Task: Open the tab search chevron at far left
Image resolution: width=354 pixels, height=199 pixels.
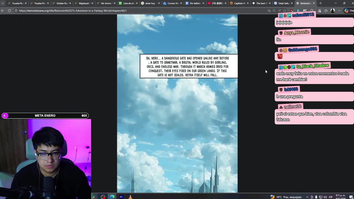Action: (x=2, y=3)
